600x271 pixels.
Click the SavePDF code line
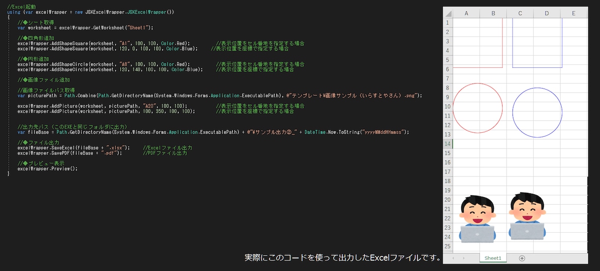click(x=70, y=153)
